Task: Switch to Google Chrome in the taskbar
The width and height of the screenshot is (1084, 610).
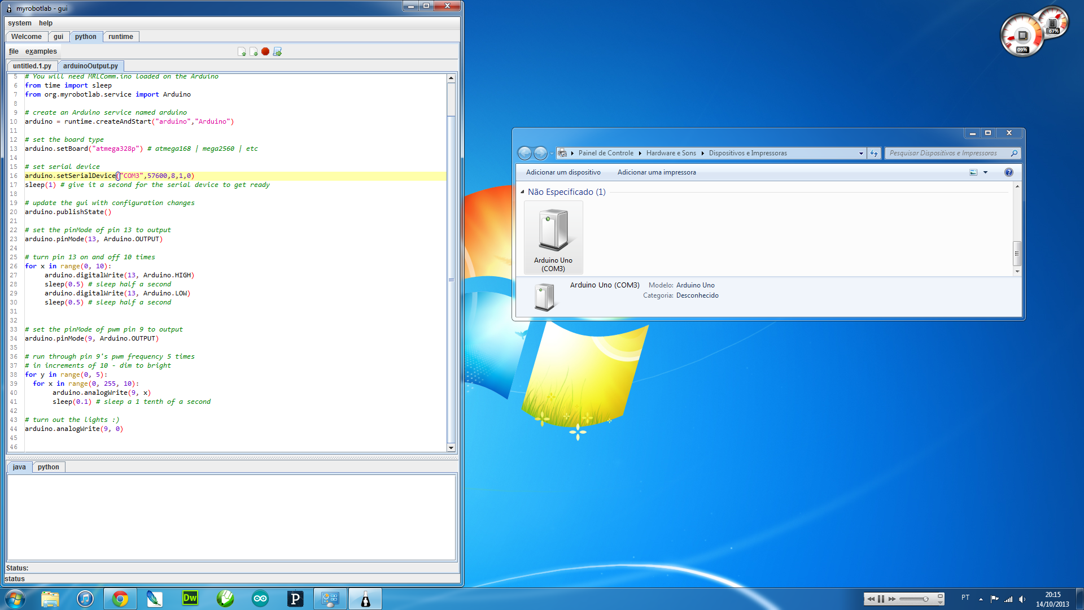Action: point(120,599)
